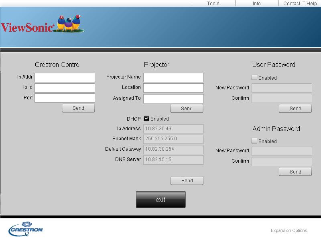Image resolution: width=321 pixels, height=240 pixels.
Task: Focus the Crestron Ip Addr field
Action: pyautogui.click(x=65, y=77)
